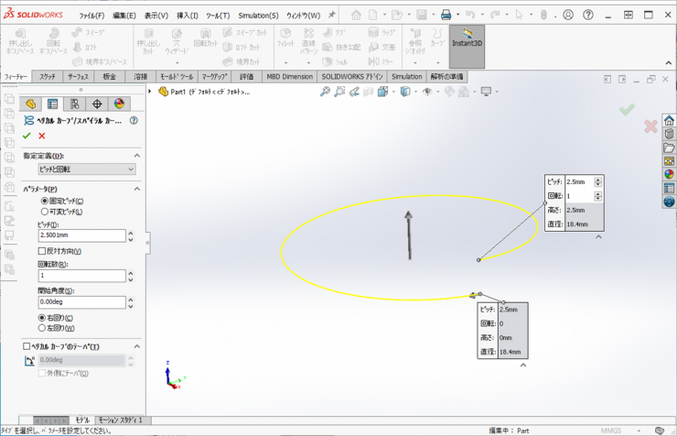
Task: Open the 指定定義 ピッチと回転 dropdown
Action: point(86,169)
